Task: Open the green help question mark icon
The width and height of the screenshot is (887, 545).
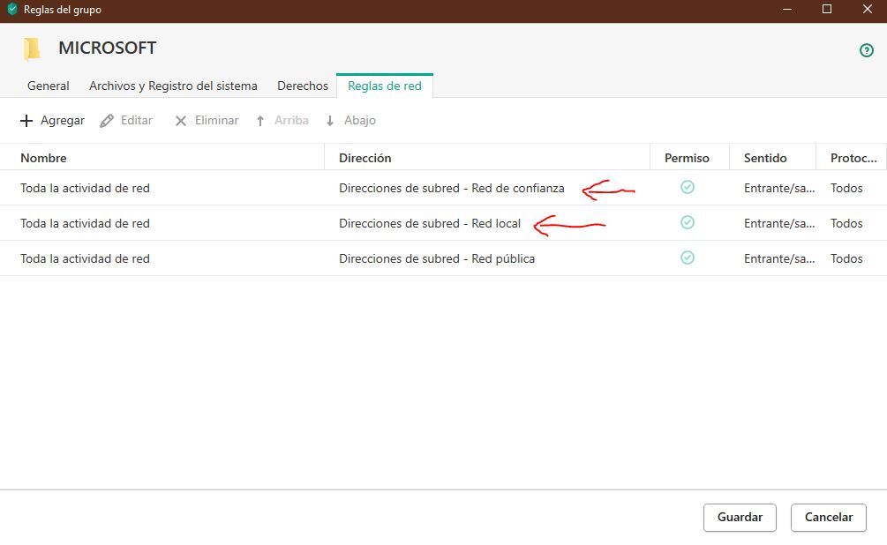Action: (x=866, y=50)
